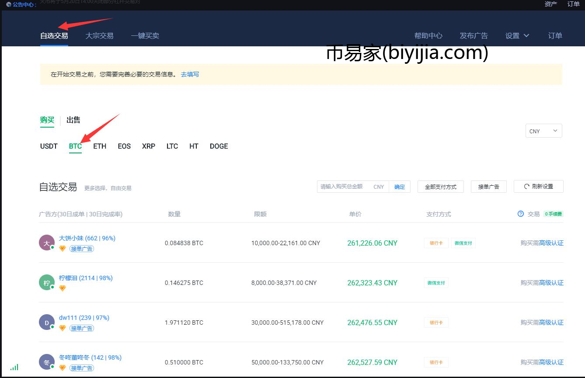
Task: Click 冬咚董咚冬 avatar icon
Action: 46,362
